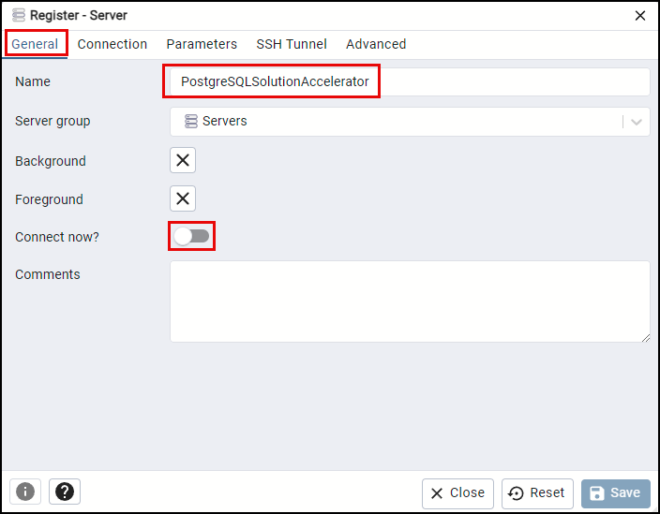Clear the Foreground color with X

pos(183,198)
